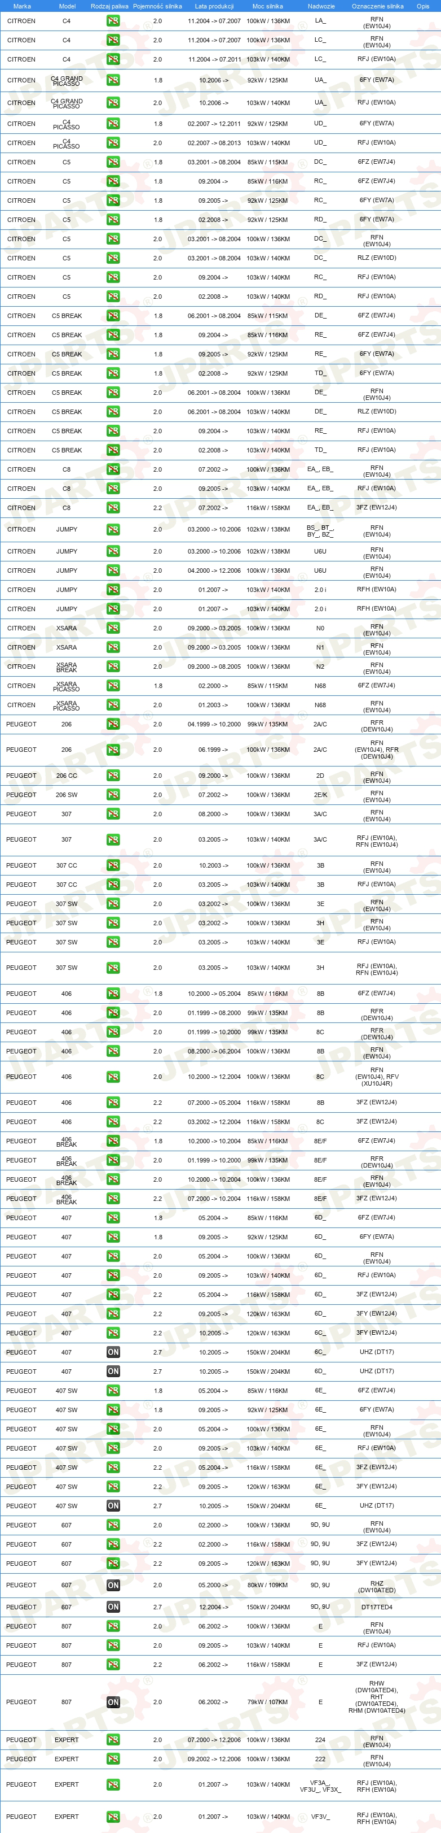Click petrol icon in Peugeot 206 CC row
Viewport: 441px width, 1833px height.
click(x=113, y=776)
